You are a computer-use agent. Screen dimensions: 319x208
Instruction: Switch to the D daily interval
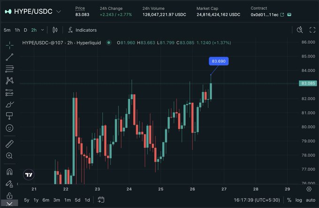[25, 30]
